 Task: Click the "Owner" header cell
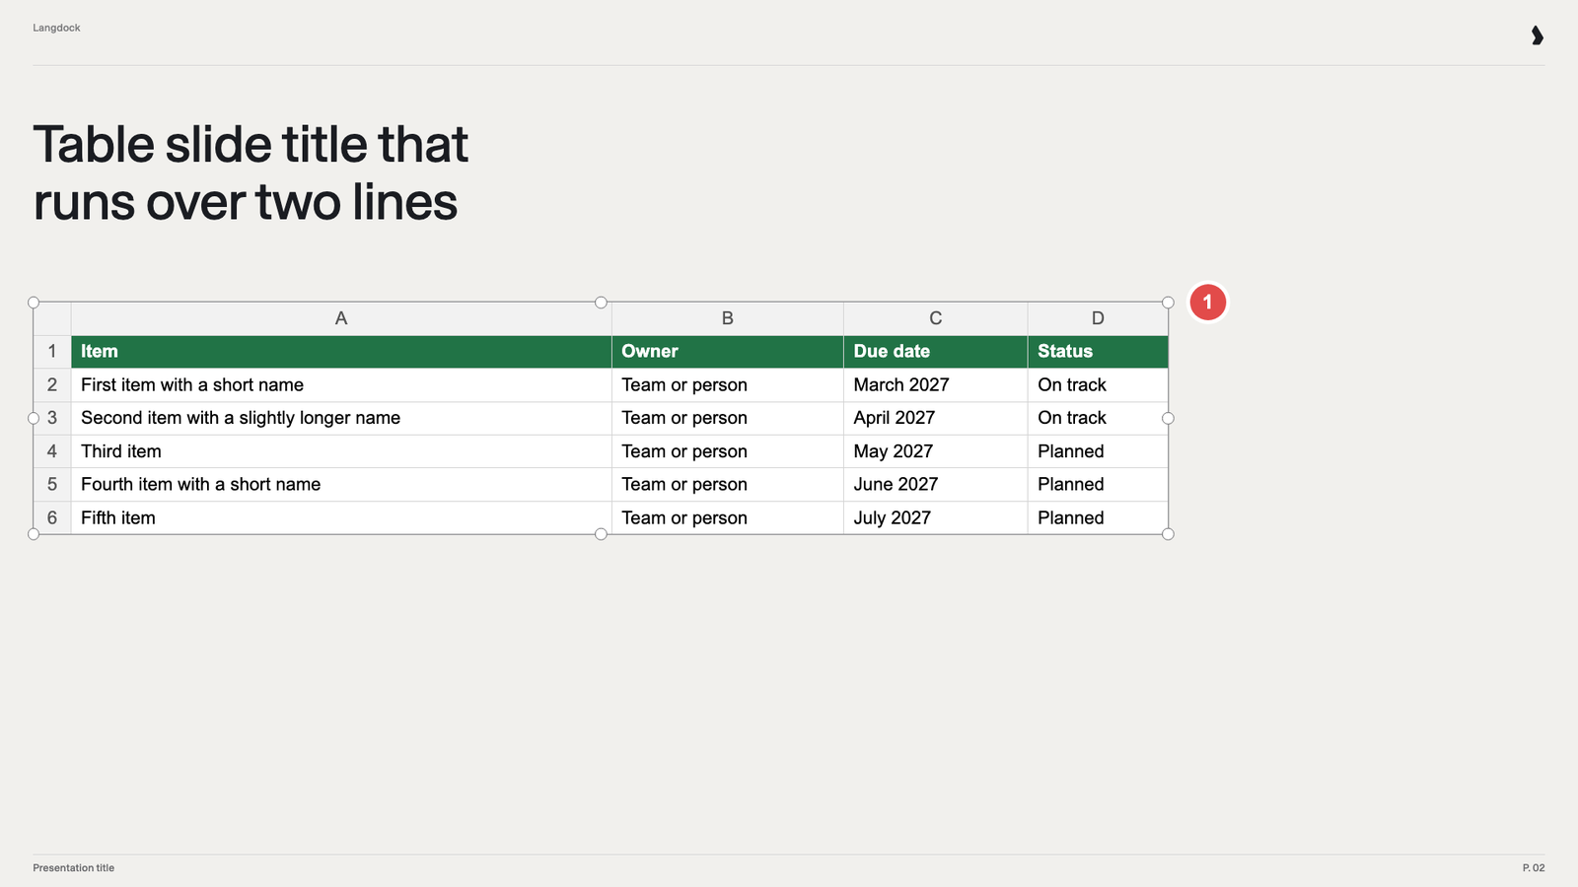728,352
